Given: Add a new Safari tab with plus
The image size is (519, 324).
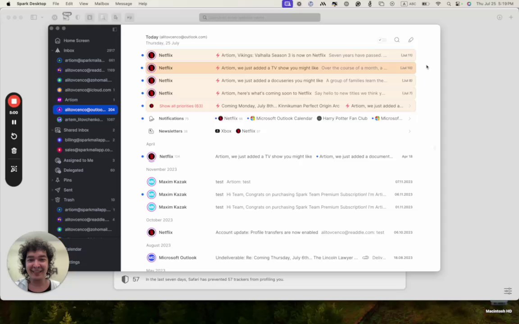Looking at the screenshot, I should (511, 18).
